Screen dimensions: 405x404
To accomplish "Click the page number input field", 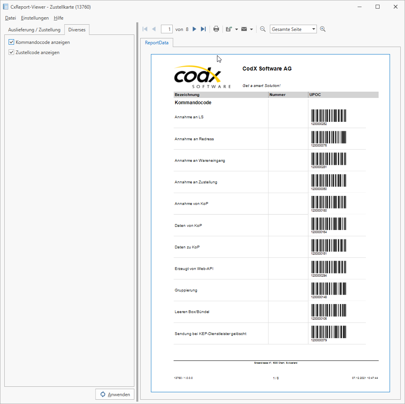I will tap(167, 29).
